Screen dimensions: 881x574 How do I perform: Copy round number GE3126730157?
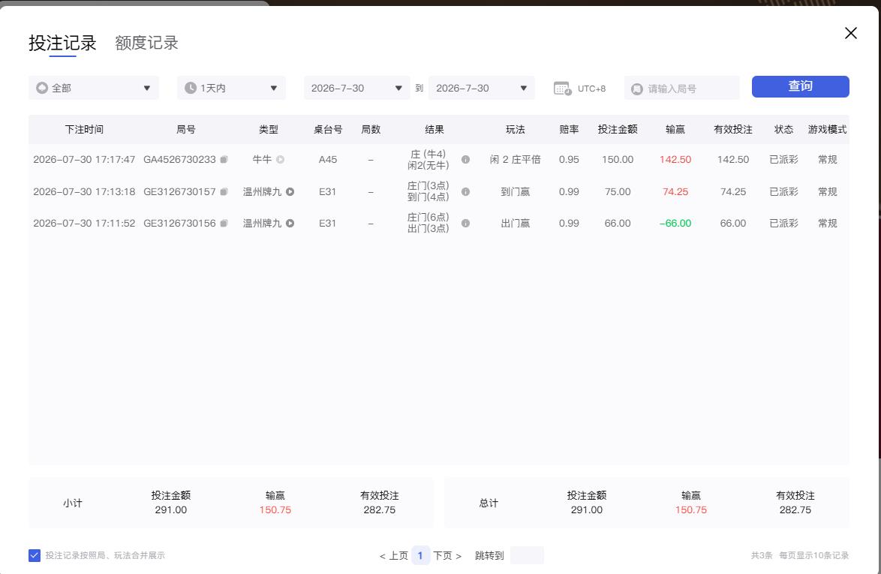(x=224, y=191)
